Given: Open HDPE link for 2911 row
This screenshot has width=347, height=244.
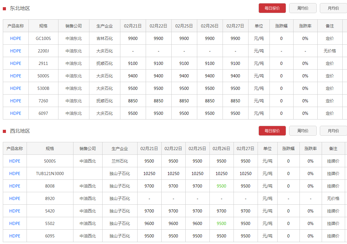Looking at the screenshot, I should (x=16, y=63).
